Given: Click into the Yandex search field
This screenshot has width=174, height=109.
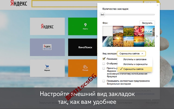Looking at the screenshot, I should pyautogui.click(x=65, y=4).
